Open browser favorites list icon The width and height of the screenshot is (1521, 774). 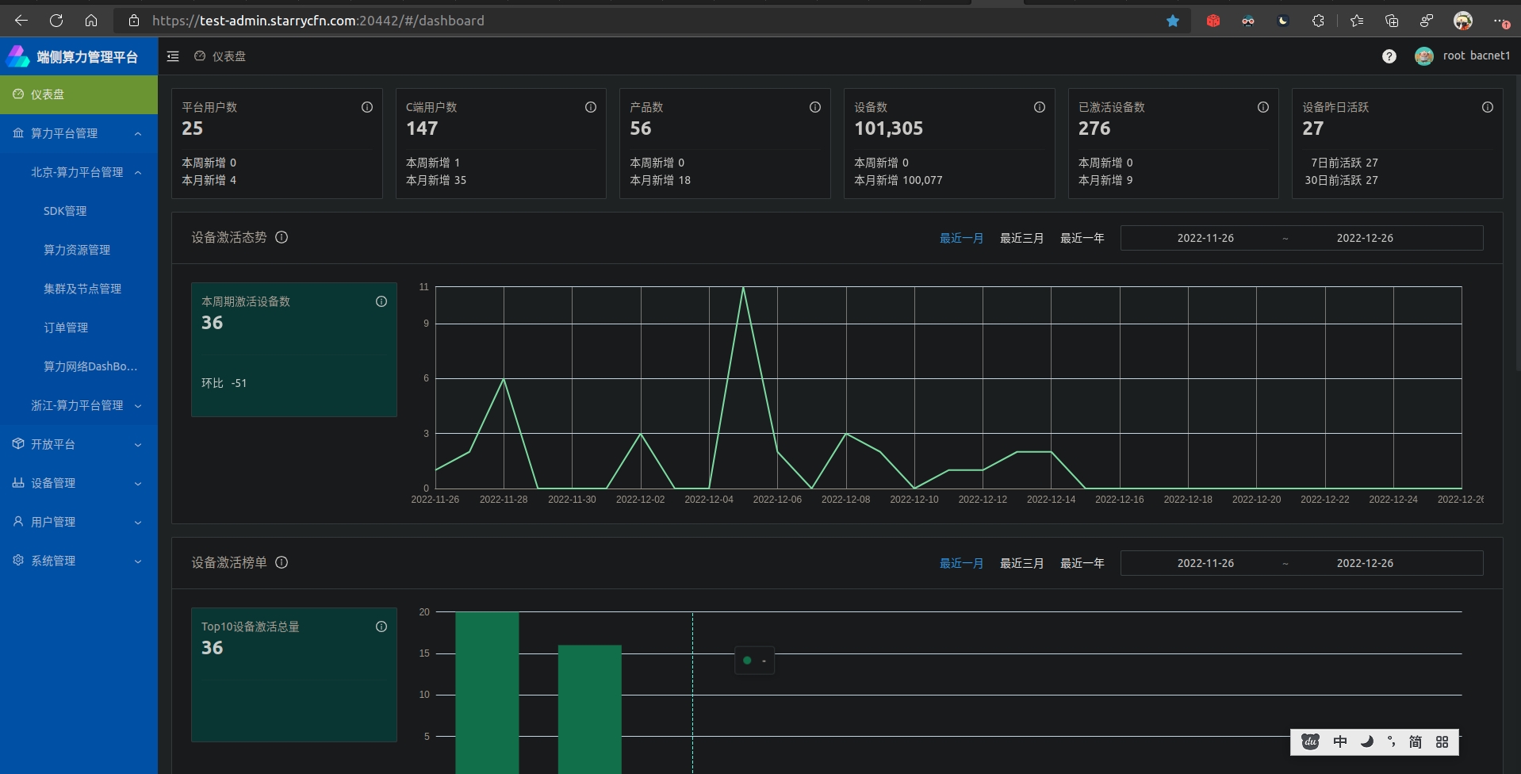tap(1357, 21)
